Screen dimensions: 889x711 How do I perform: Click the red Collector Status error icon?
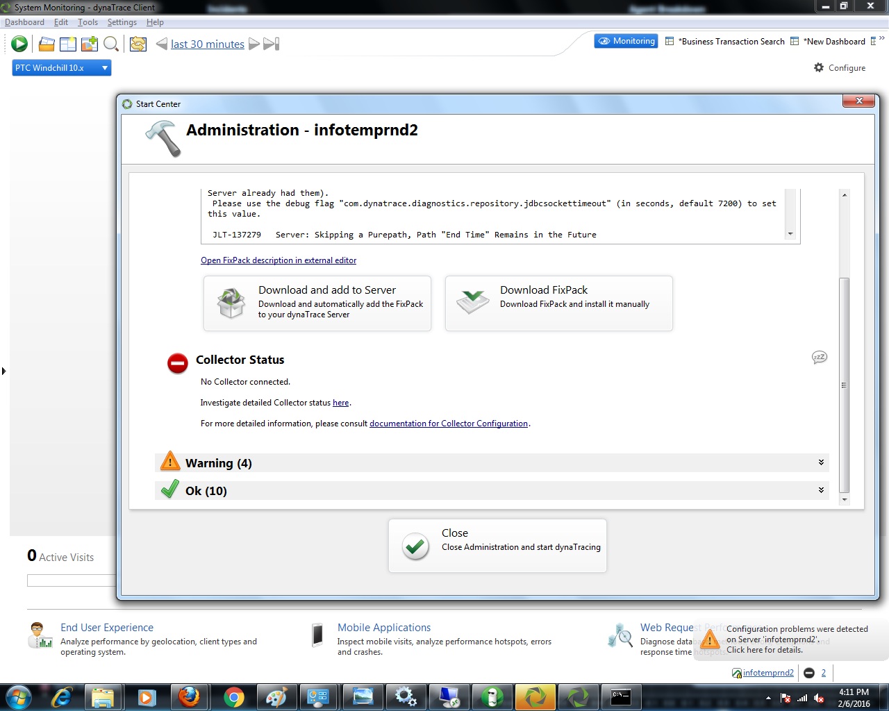(x=178, y=362)
